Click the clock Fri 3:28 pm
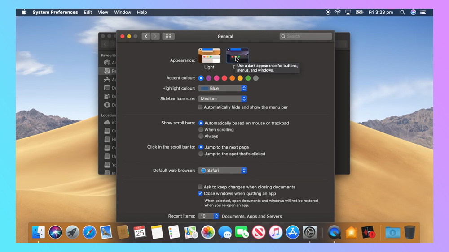Image resolution: width=449 pixels, height=252 pixels. click(x=381, y=12)
